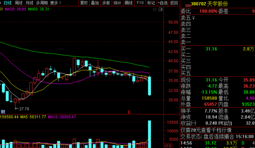The height and width of the screenshot is (148, 255).
Task: Click the 总量 158580 value
Action: click(209, 98)
